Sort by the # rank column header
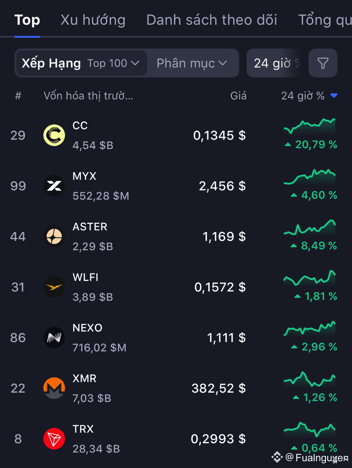352x468 pixels. [18, 96]
